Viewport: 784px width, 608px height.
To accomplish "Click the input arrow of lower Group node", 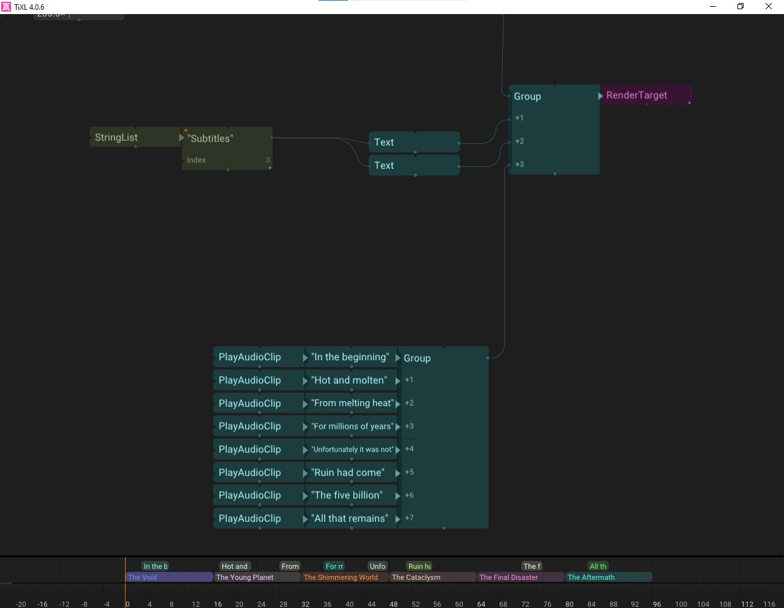I will pyautogui.click(x=398, y=358).
